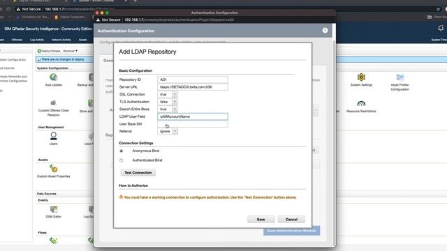Click the browser bookmark star icon
447x251 pixels.
coord(438,9)
